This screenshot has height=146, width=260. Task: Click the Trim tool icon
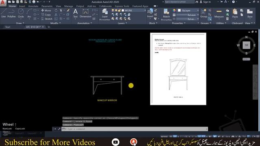point(61,11)
